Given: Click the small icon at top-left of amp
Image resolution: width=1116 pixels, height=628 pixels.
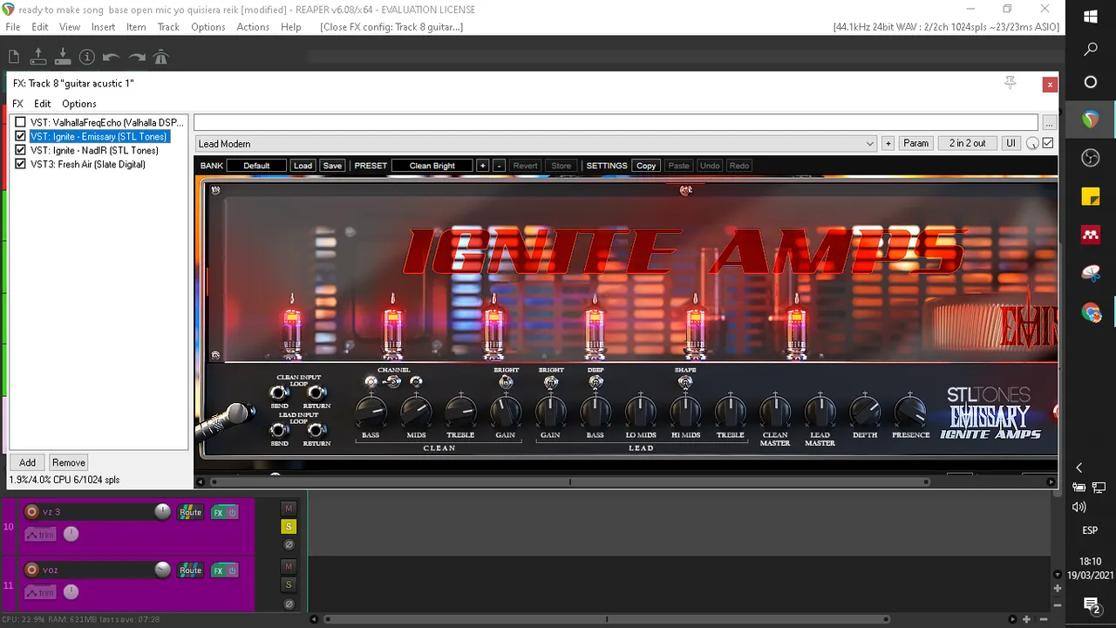Looking at the screenshot, I should [x=215, y=190].
